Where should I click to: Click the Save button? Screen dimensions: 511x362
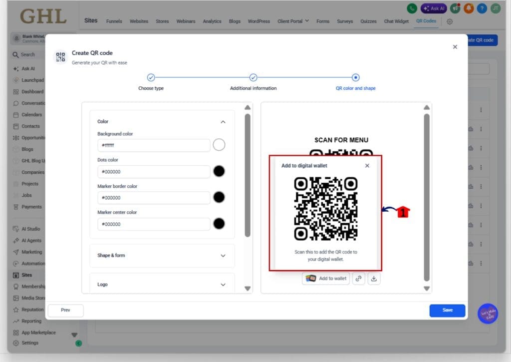(x=447, y=311)
